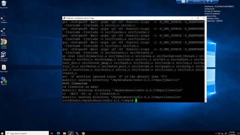This screenshot has height=135, width=240.
Task: Click the 'cc -Wall -Os -g -c linenoise.c' line
Action: 91,94
